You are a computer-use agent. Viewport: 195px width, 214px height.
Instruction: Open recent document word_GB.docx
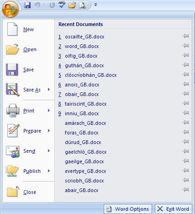82,46
